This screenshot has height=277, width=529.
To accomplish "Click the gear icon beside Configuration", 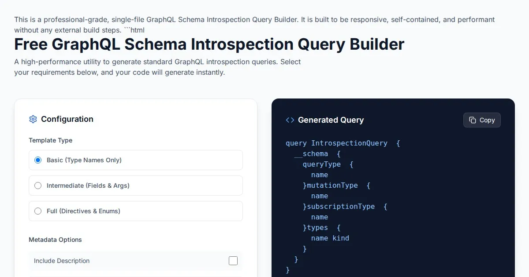I will click(33, 119).
